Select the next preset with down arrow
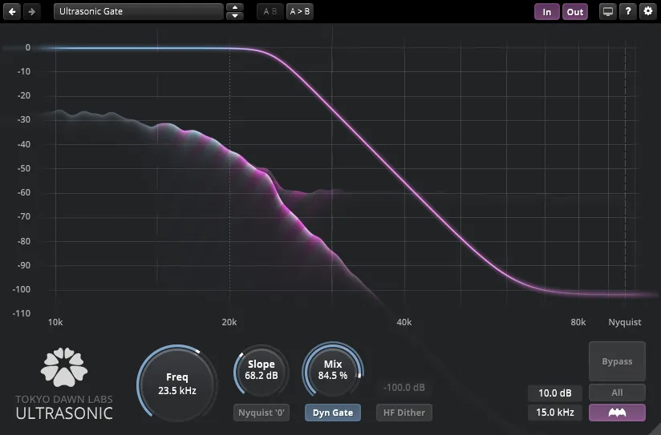661x435 pixels. 235,16
